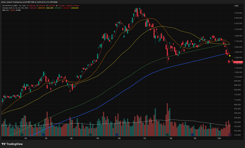
Task: Click the 710,000 price axis label
Action: click(237, 100)
